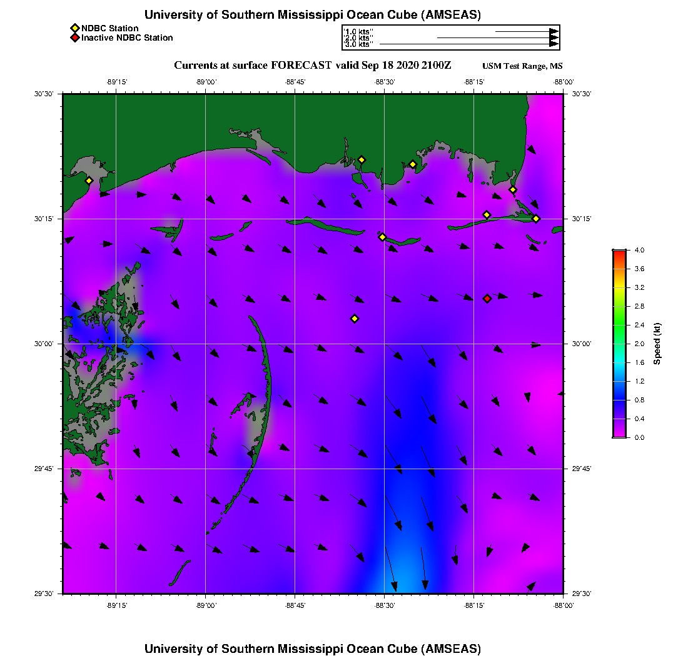Click the red Inactive NDBC Station legend diamond
The image size is (688, 656).
tap(74, 37)
